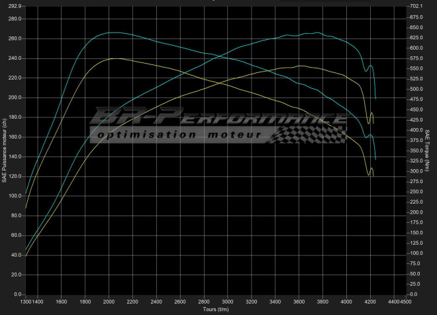Click the 100.0 label on the power axis

pyautogui.click(x=15, y=196)
